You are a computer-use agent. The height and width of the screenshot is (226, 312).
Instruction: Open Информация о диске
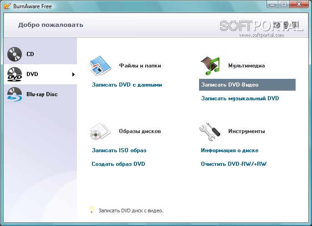[230, 150]
